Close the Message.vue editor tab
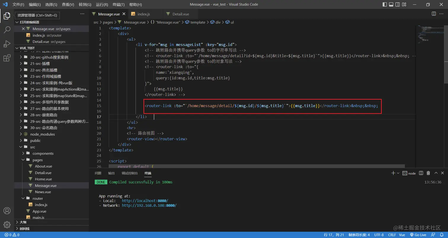The width and height of the screenshot is (448, 238). coord(124,14)
